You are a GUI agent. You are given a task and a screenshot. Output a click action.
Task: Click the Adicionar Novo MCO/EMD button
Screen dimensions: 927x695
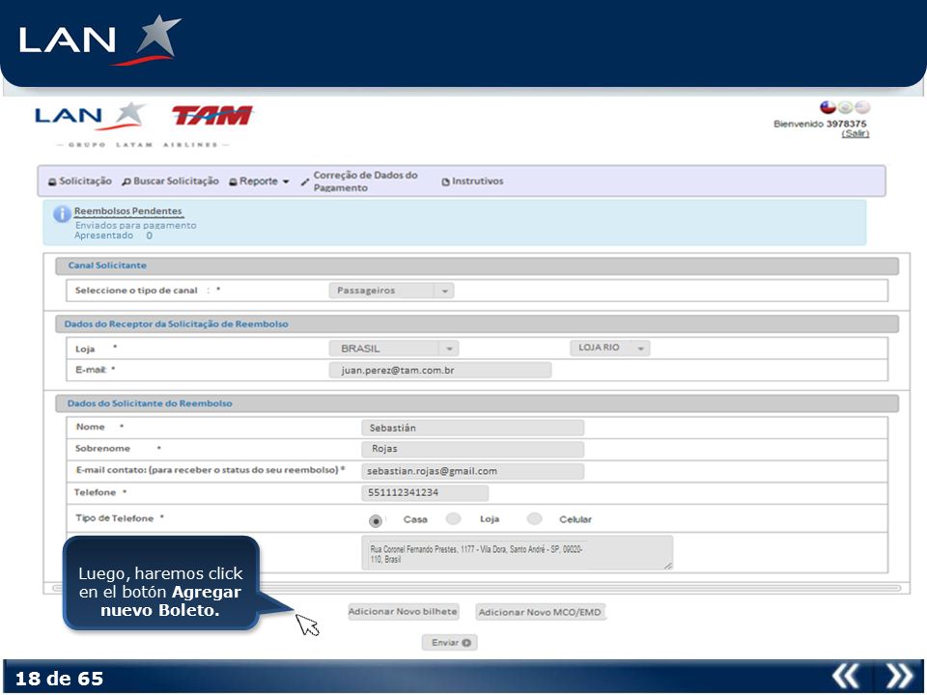click(540, 612)
